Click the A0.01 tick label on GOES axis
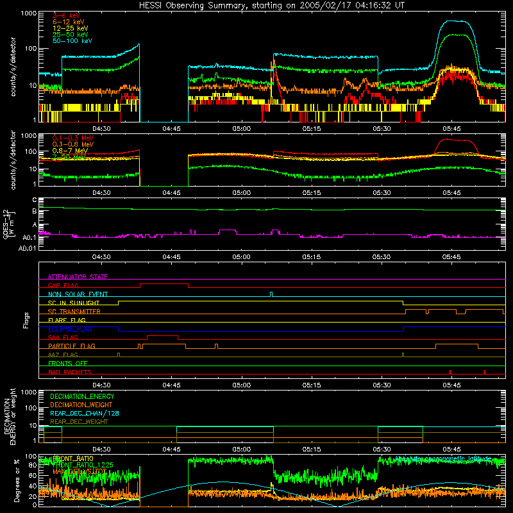513x513 pixels. [28, 249]
